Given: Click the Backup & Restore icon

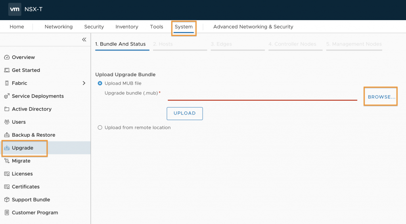Looking at the screenshot, I should 7,135.
